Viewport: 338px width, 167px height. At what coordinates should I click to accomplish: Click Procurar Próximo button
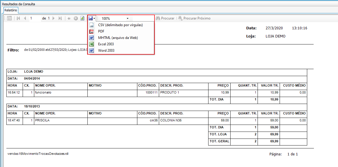194,19
